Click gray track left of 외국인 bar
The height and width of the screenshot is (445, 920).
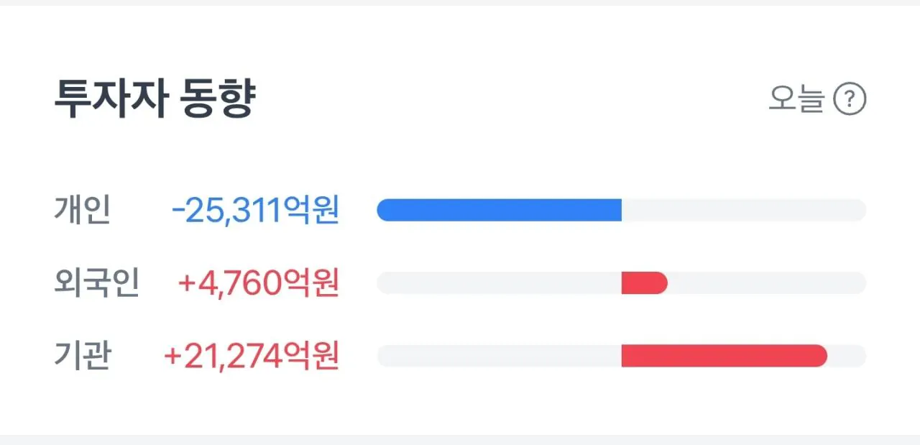point(500,283)
